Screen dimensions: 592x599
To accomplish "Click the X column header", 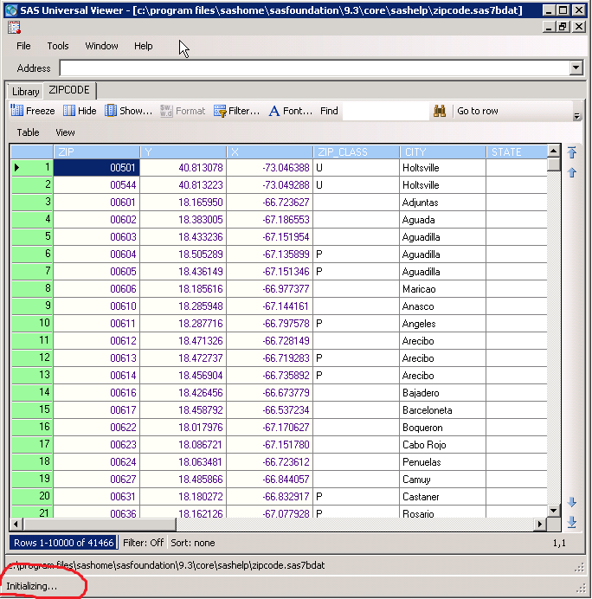I will [270, 152].
